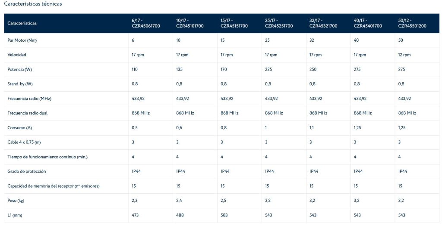Click the 15/17 - CZR45151700 column header
Screen dimensions: 442x226
[x=234, y=23]
